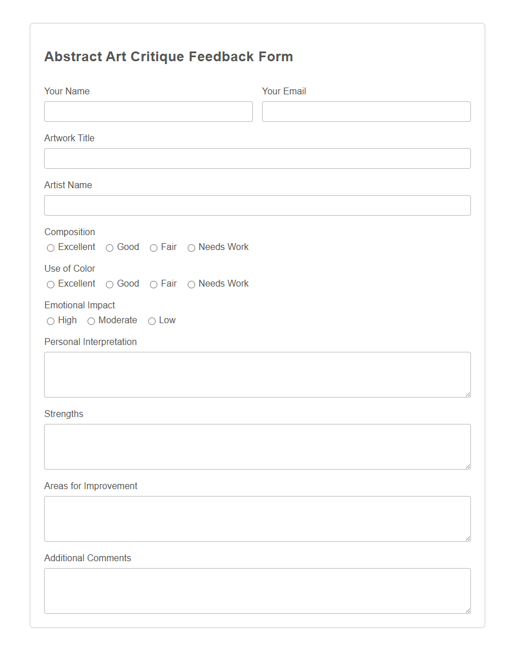
Task: Select Excellent rating for Composition
Action: coord(50,248)
